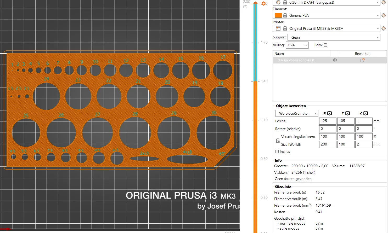Click the Positie X input showing 125
This screenshot has width=388, height=233.
328,121
